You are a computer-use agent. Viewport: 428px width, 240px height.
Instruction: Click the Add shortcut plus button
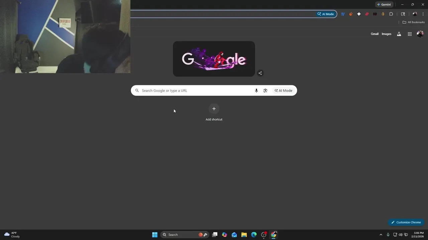pyautogui.click(x=214, y=109)
